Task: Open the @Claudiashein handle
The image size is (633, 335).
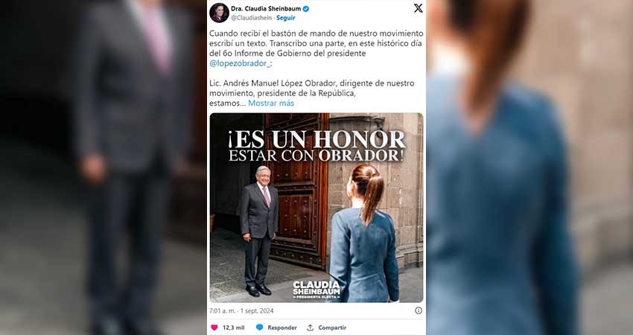Action: [251, 18]
